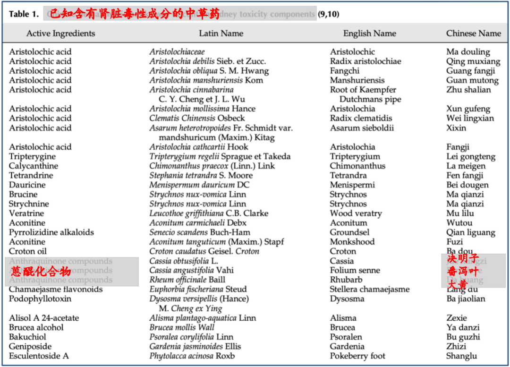Image resolution: width=510 pixels, height=367 pixels.
Task: Click the 'Latin Name' column header
Action: [x=221, y=34]
